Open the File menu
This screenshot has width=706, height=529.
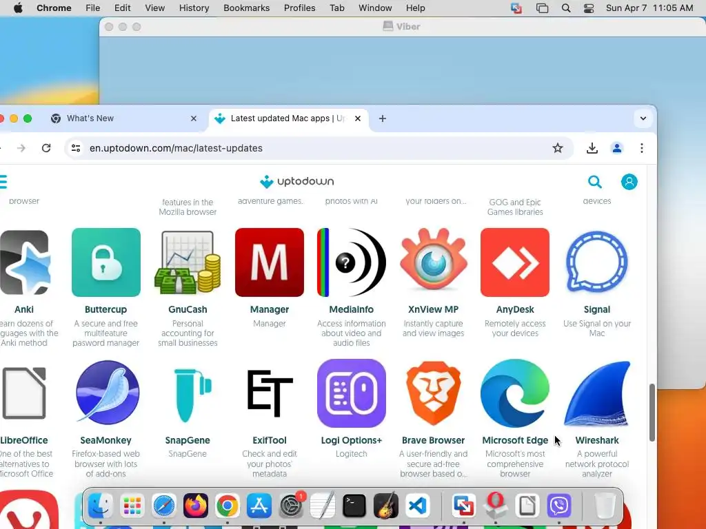[93, 8]
